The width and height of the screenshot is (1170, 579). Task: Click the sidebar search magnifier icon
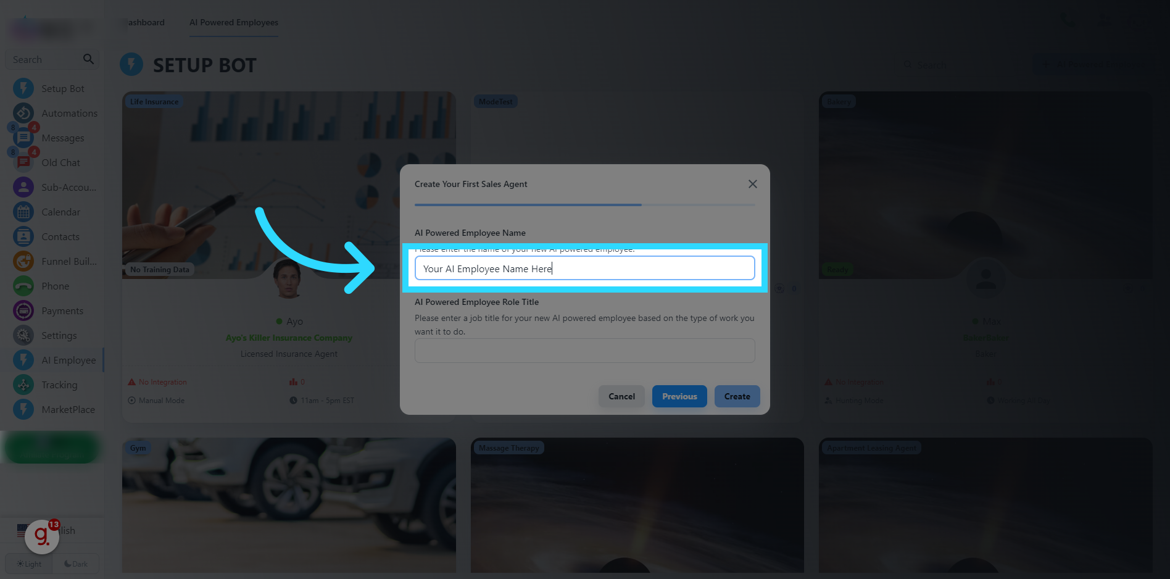(x=88, y=59)
